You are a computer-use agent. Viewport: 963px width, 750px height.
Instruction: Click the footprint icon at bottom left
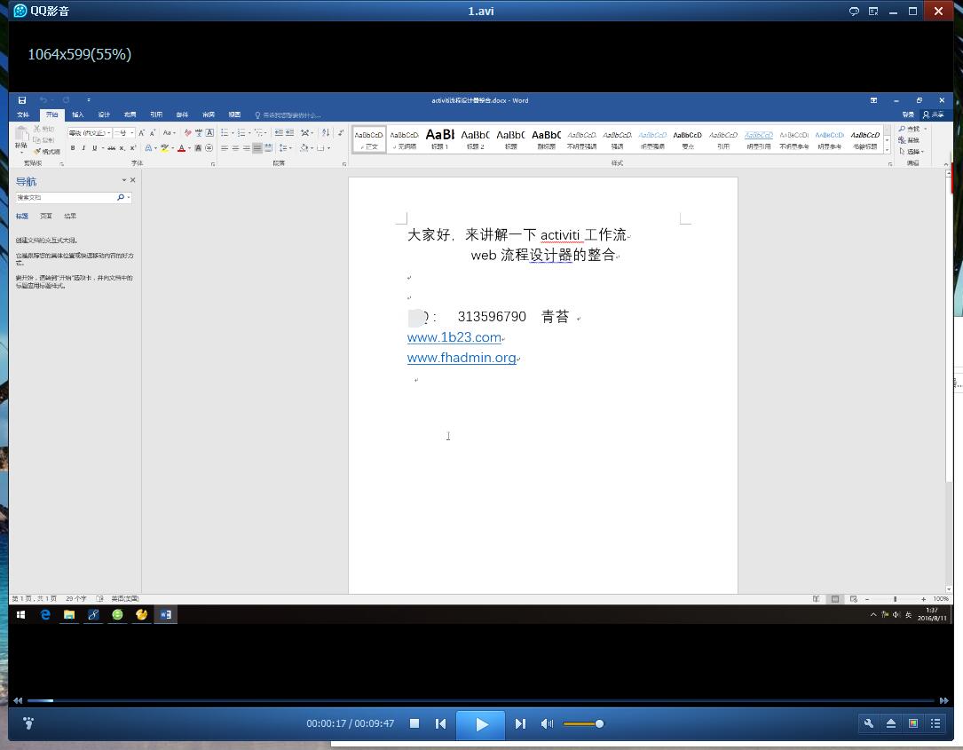[28, 724]
